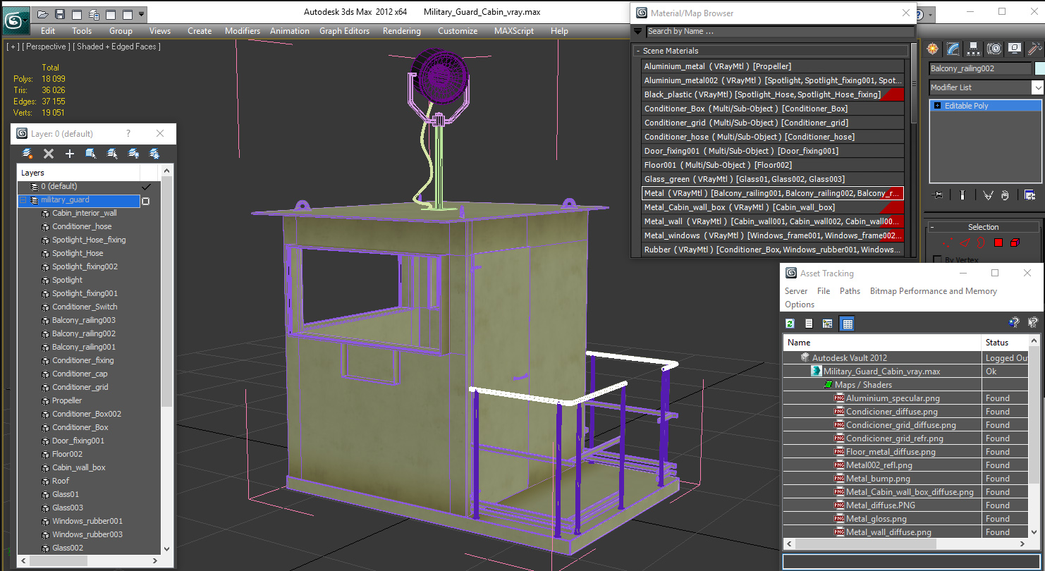
Task: Open the Modify command panel tab
Action: click(953, 49)
